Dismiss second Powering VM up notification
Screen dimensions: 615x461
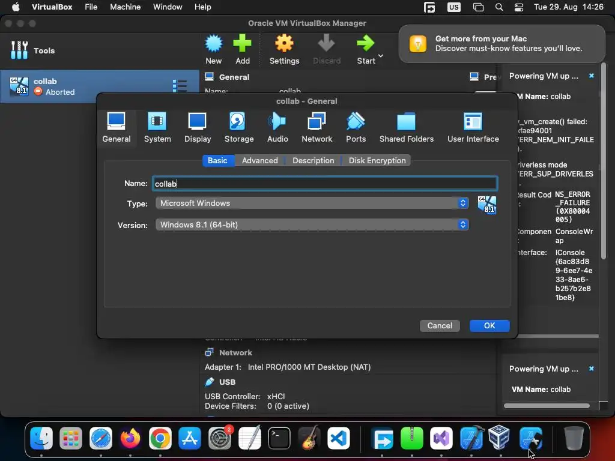[x=591, y=369]
